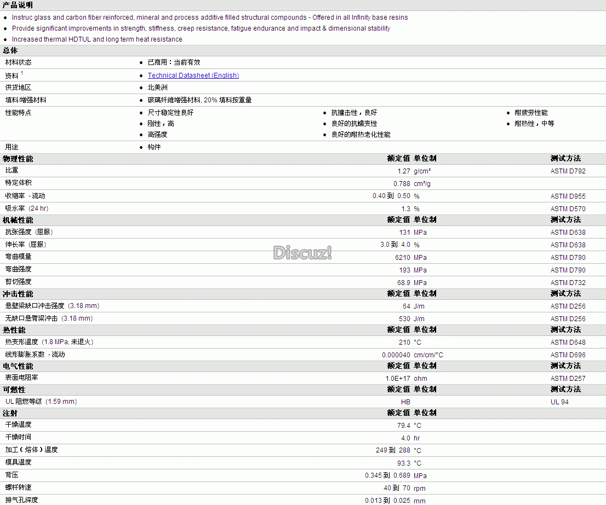
Task: Click the 冲击性能 section header
Action: tap(18, 294)
